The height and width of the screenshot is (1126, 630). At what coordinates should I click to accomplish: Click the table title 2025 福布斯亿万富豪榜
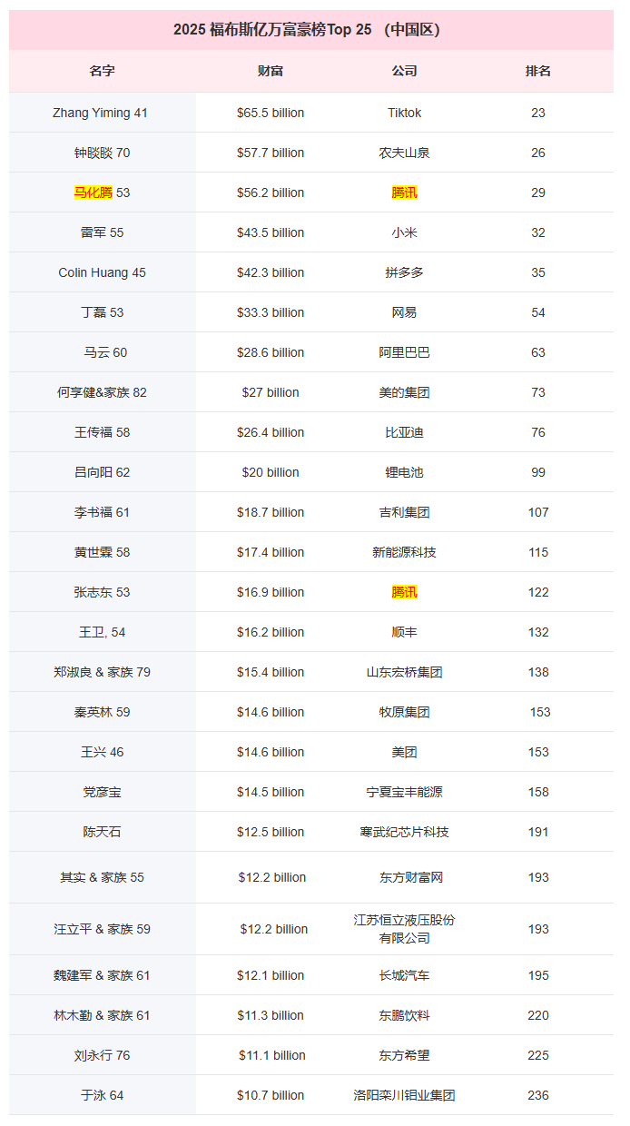[x=306, y=30]
